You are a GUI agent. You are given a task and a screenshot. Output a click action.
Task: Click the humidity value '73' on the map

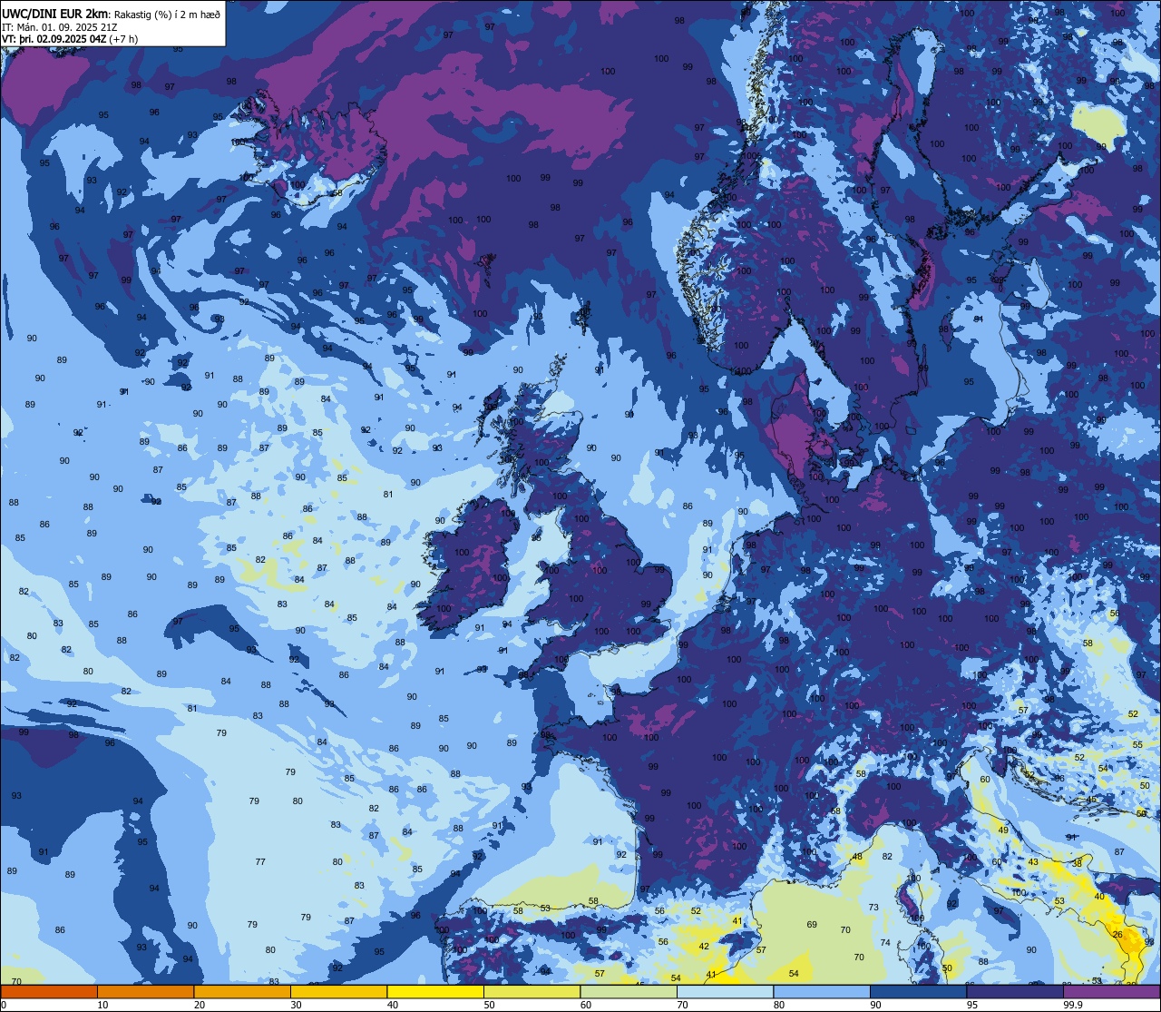click(x=873, y=908)
